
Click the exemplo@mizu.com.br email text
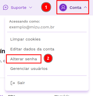pyautogui.click(x=32, y=27)
